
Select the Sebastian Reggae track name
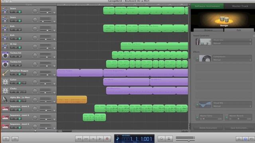pos(19,71)
